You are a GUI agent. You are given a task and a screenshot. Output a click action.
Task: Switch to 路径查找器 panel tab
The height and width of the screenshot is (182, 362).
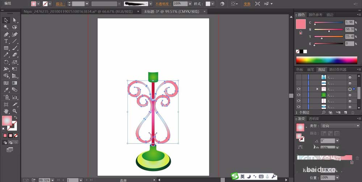[338, 69]
